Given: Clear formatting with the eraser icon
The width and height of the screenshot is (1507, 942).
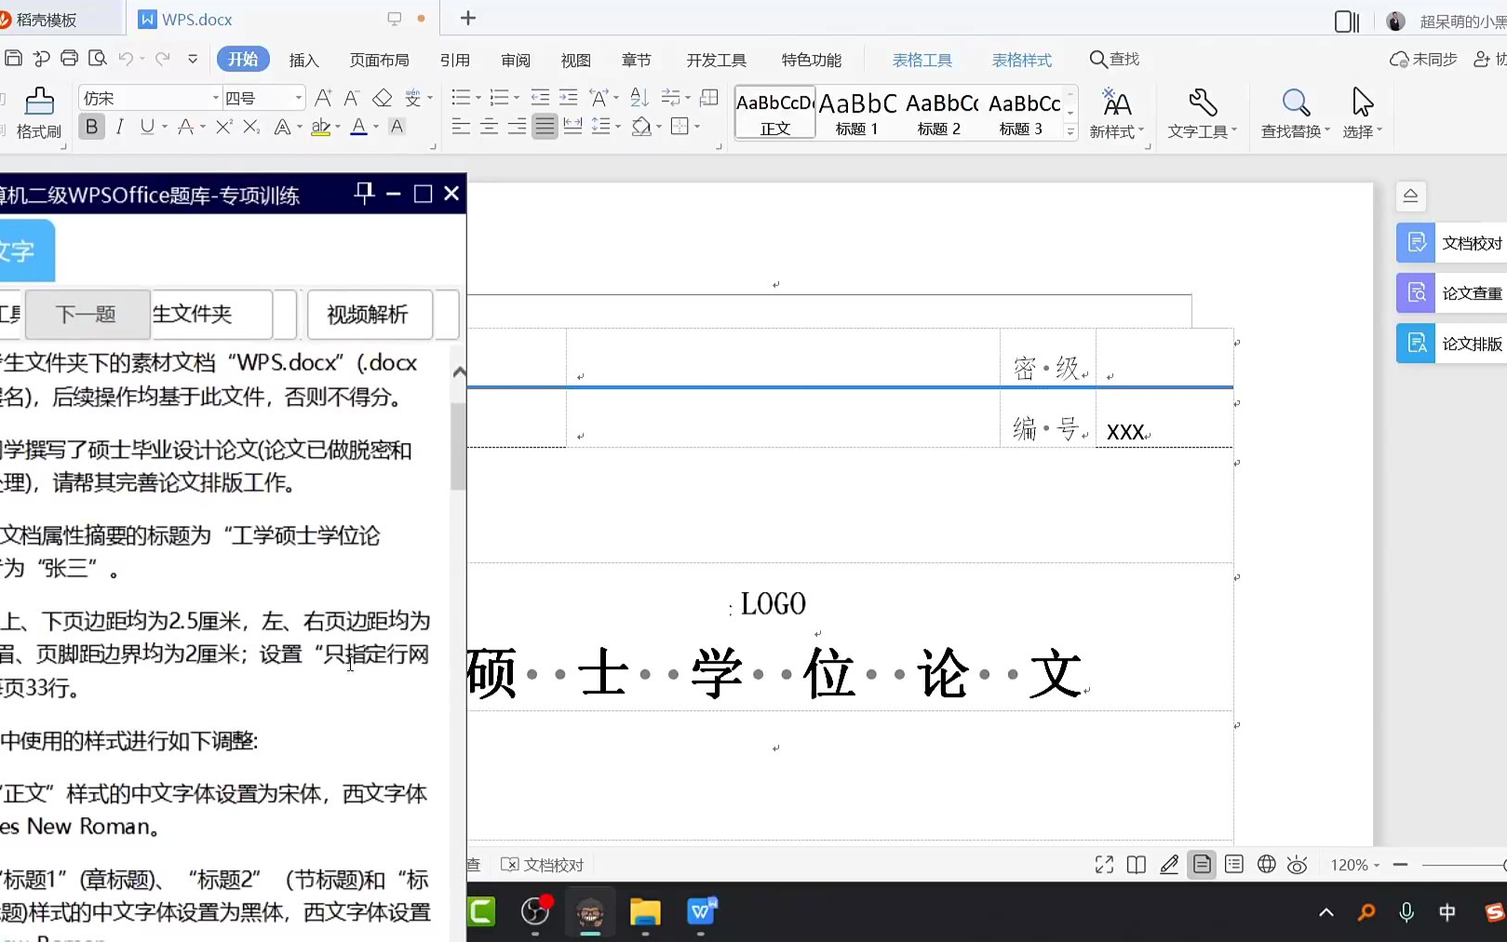Looking at the screenshot, I should [382, 98].
